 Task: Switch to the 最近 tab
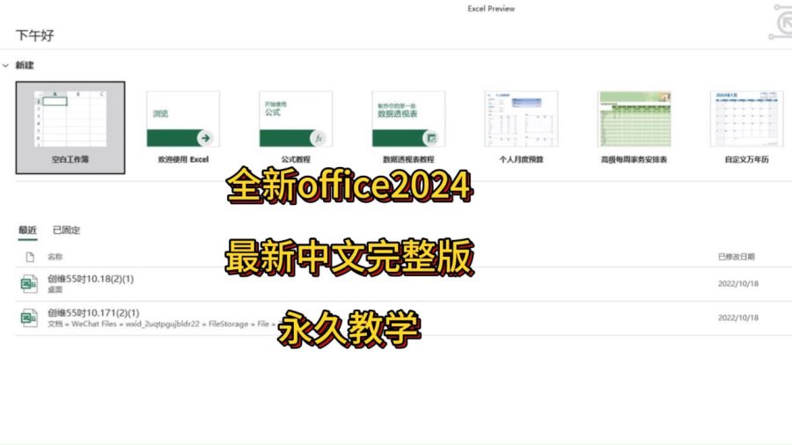point(27,230)
